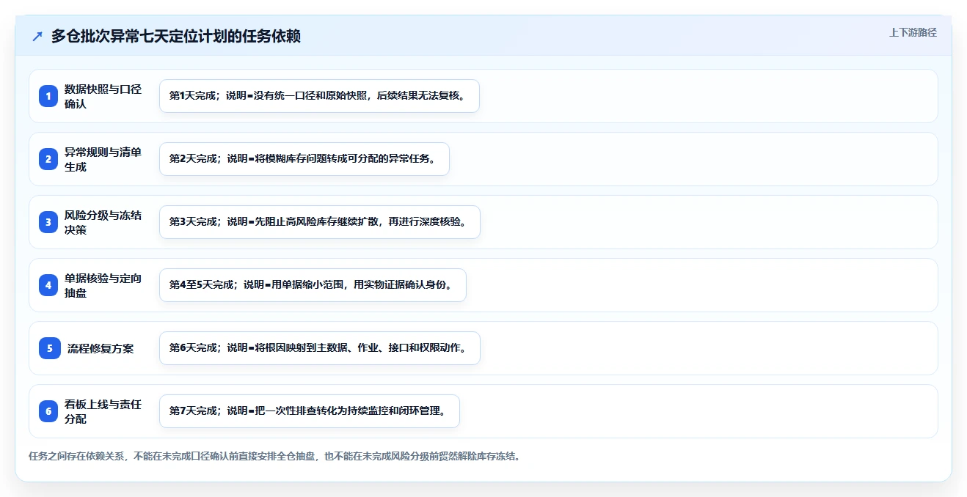Select step number badge 5
The height and width of the screenshot is (497, 967).
pos(48,348)
